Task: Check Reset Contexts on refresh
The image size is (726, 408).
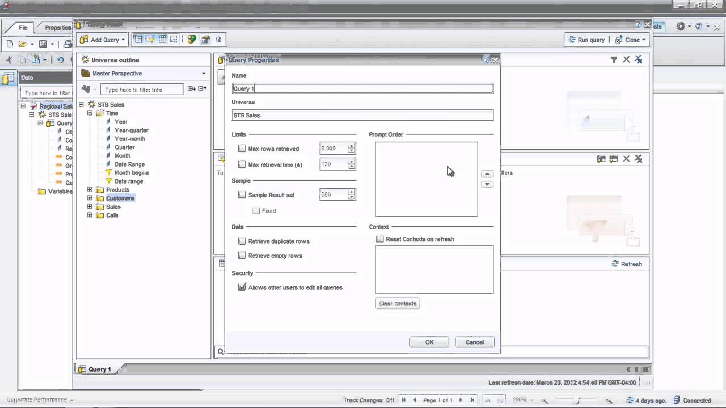Action: tap(380, 239)
